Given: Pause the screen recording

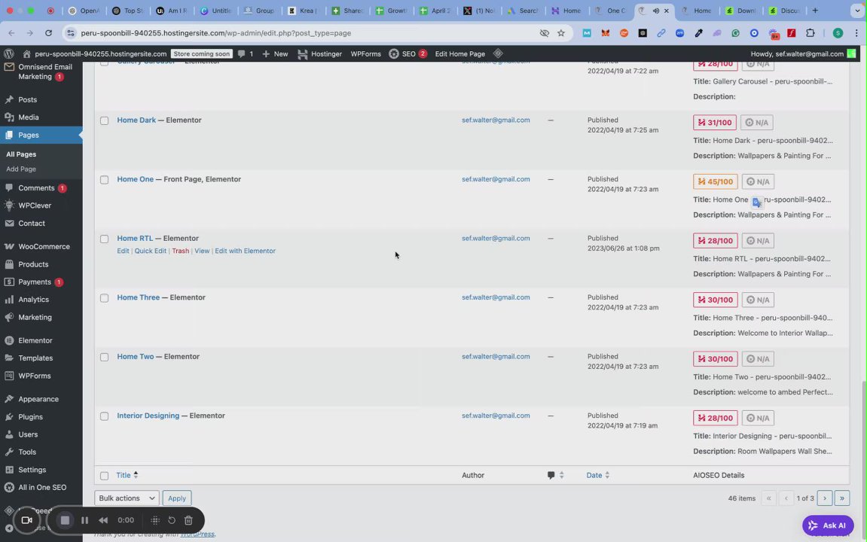Looking at the screenshot, I should 84,520.
